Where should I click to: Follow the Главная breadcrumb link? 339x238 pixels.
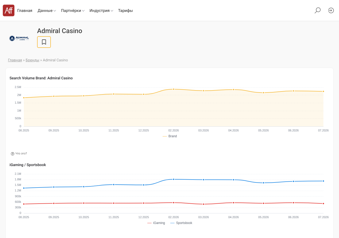click(15, 60)
